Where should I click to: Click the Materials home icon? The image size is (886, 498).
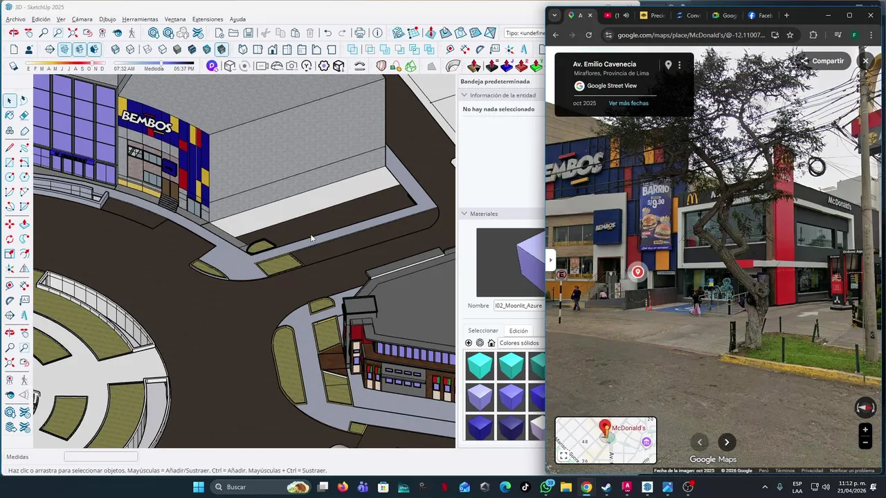click(491, 343)
